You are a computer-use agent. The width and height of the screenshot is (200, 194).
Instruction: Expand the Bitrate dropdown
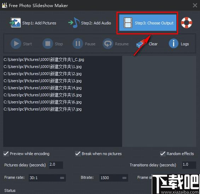124,178
